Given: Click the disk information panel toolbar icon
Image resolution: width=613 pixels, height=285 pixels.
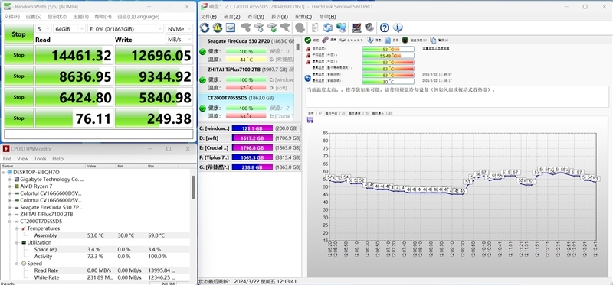Looking at the screenshot, I should coord(231,28).
